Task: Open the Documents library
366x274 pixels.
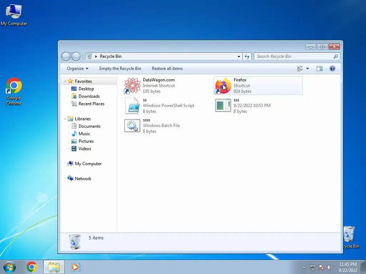Action: [89, 126]
